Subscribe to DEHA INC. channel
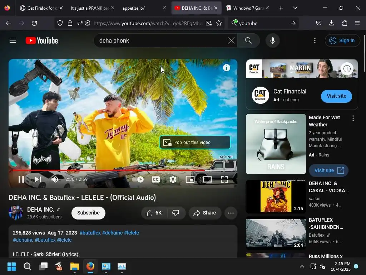Viewport: 366px width, 275px height. click(x=89, y=213)
